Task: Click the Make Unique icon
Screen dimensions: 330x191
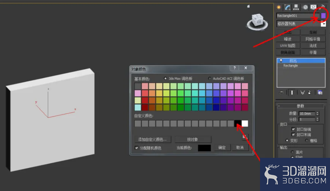Action: click(302, 92)
